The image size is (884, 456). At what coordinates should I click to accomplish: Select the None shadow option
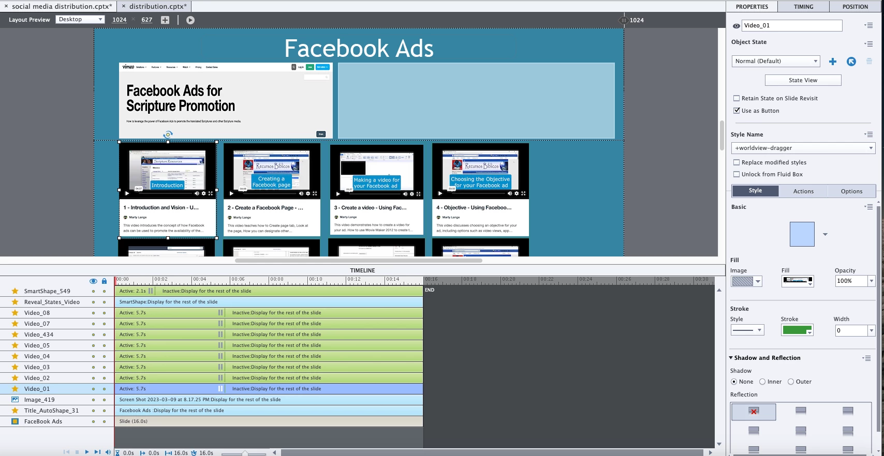click(x=734, y=382)
